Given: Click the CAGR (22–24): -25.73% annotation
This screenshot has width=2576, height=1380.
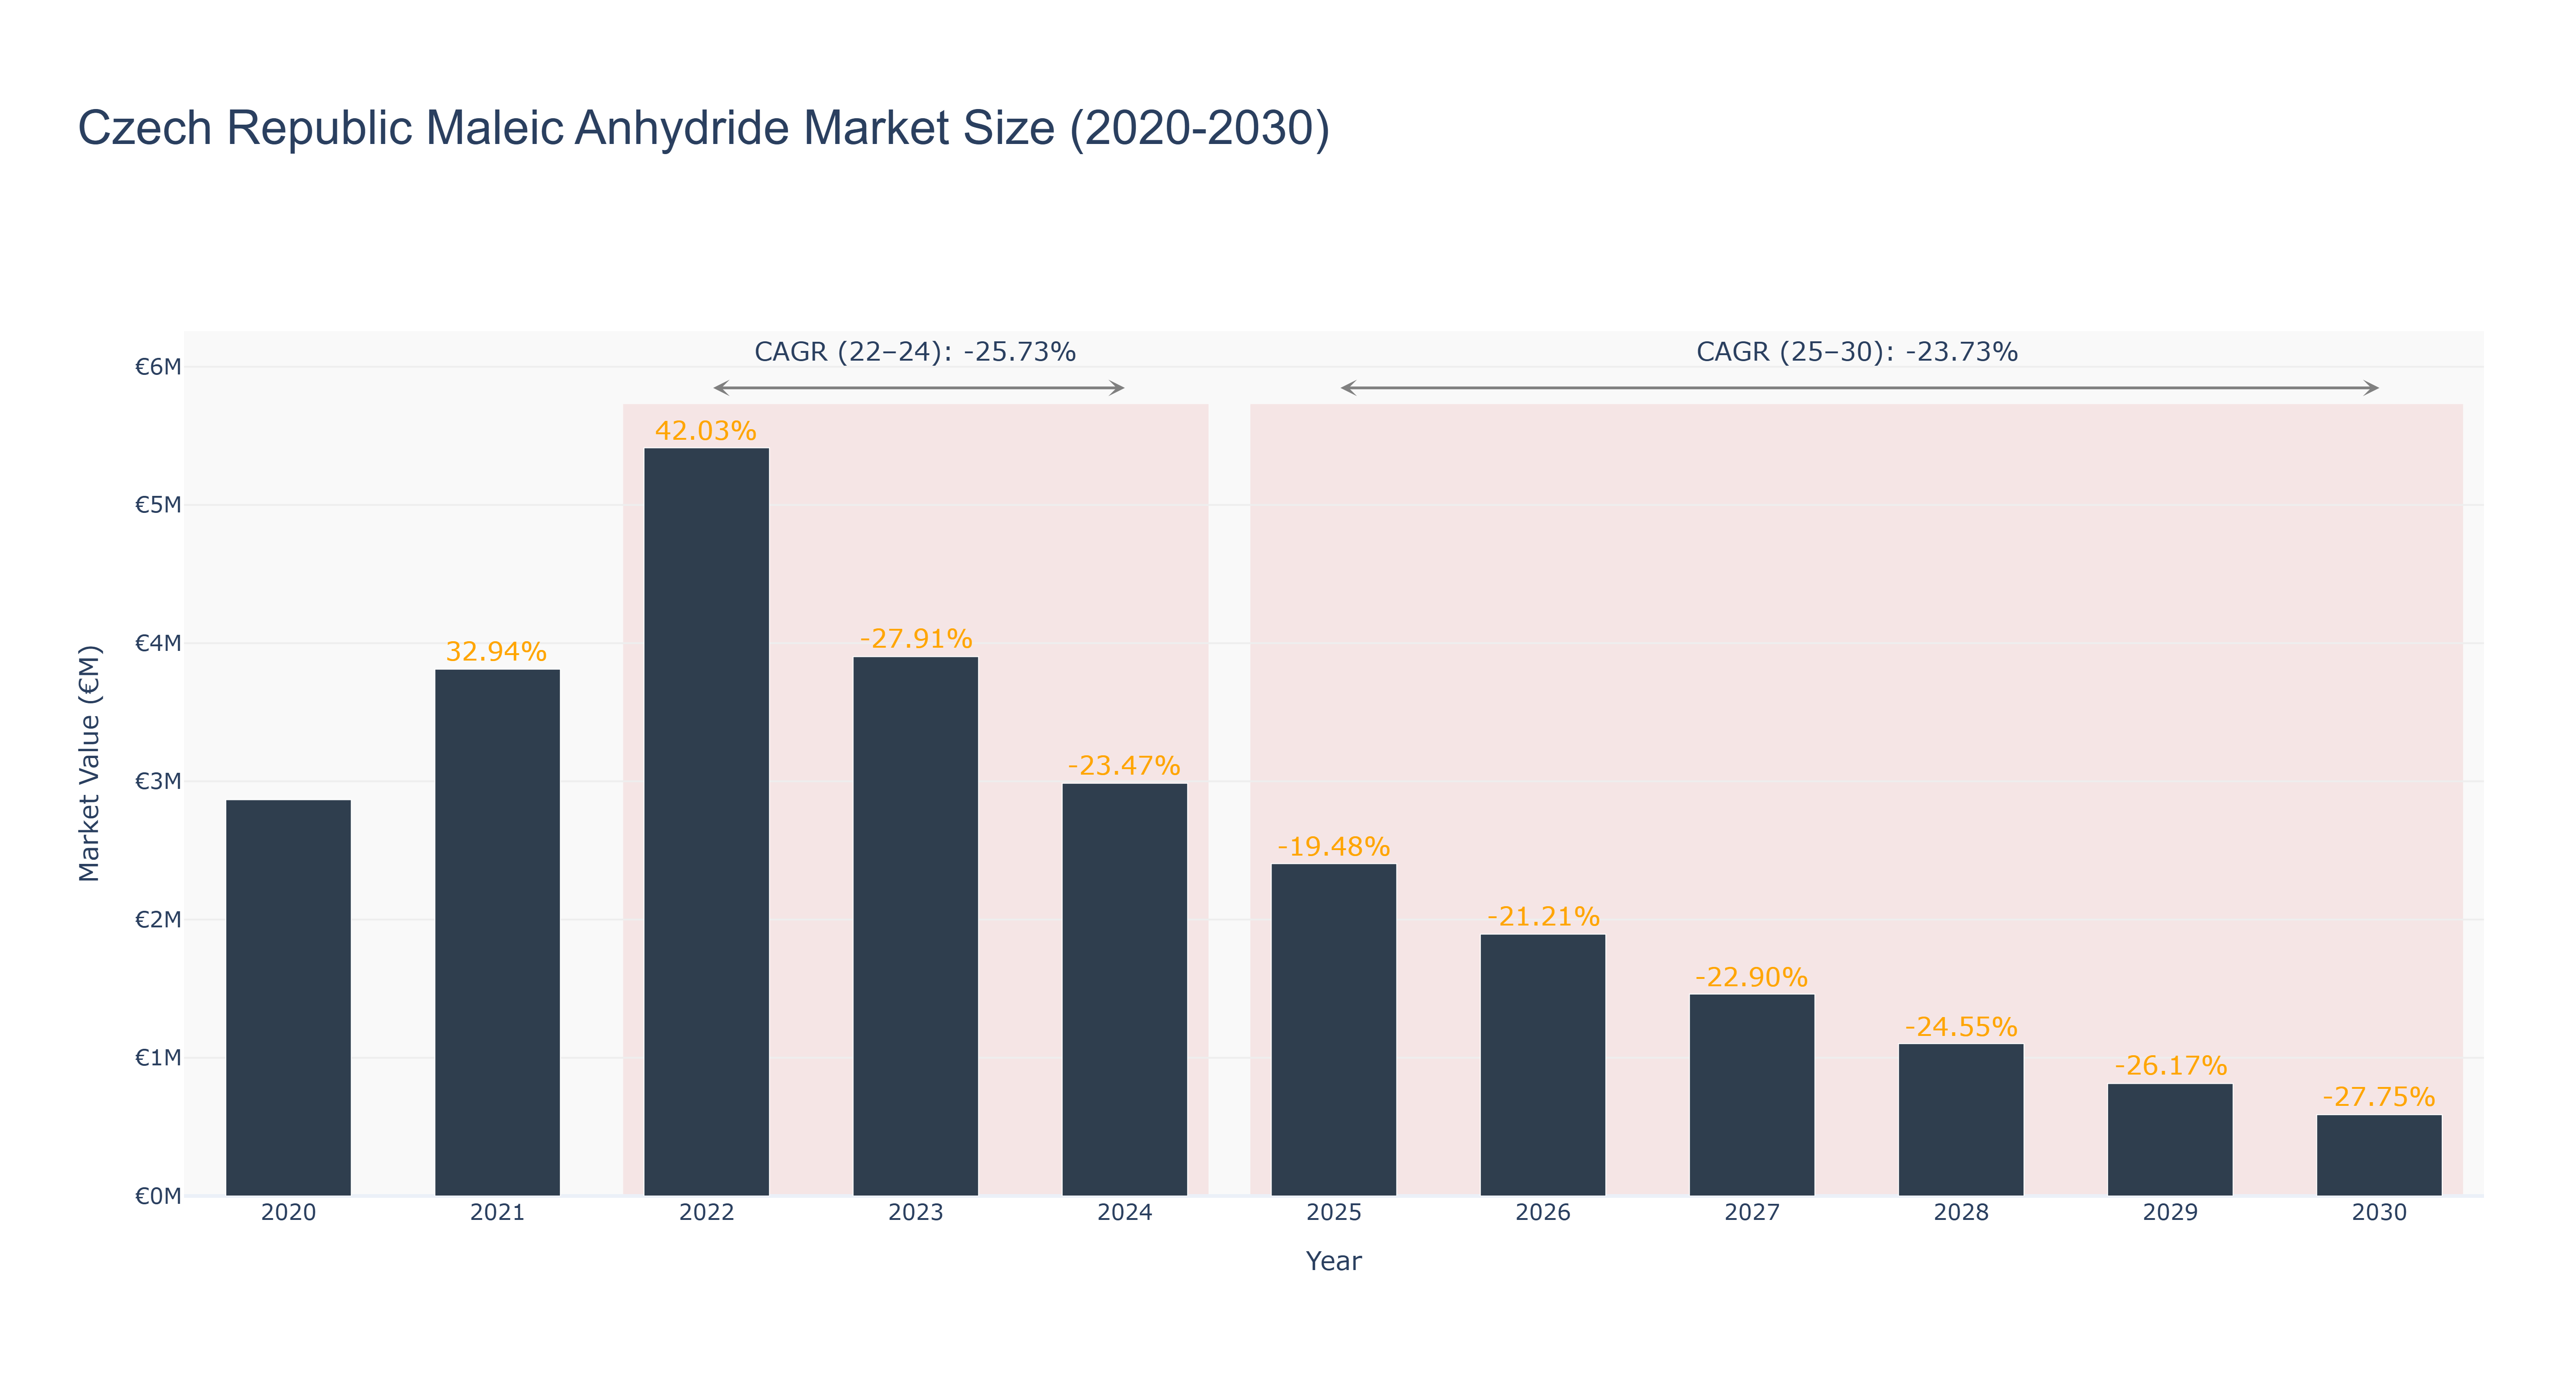Looking at the screenshot, I should point(915,352).
